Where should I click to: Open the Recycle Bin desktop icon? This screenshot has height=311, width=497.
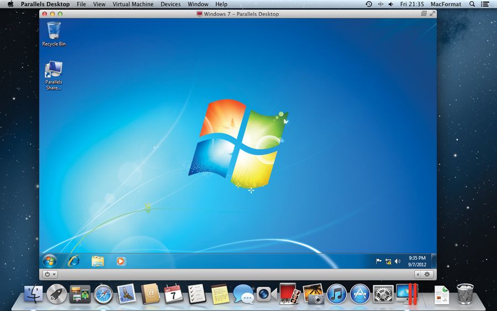click(x=54, y=34)
